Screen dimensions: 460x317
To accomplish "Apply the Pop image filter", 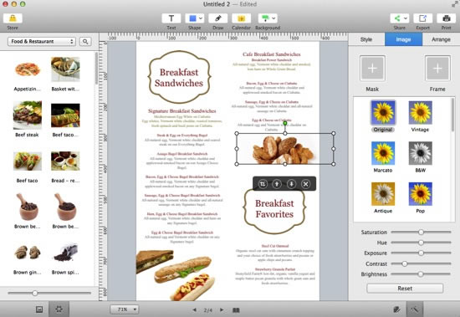I will 420,194.
